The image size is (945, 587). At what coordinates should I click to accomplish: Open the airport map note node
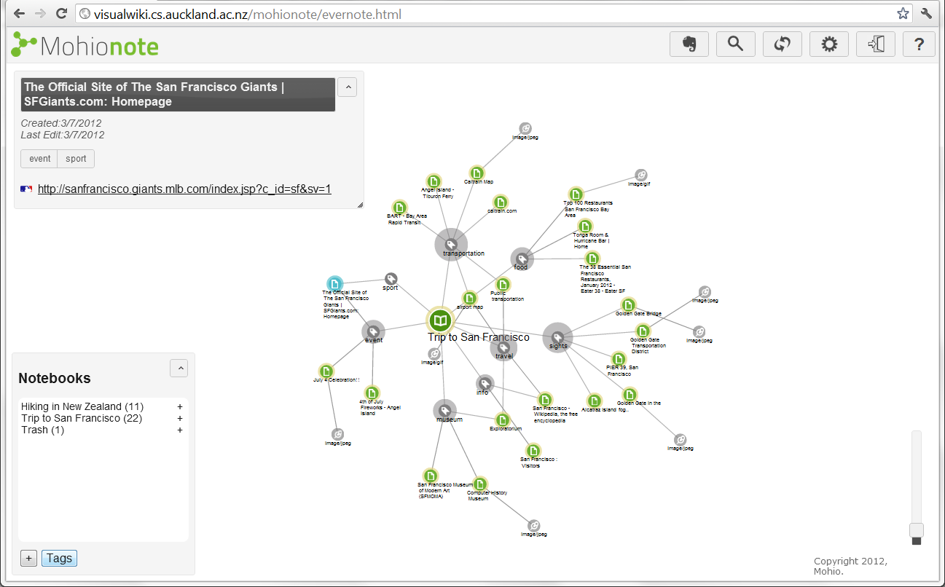[469, 298]
